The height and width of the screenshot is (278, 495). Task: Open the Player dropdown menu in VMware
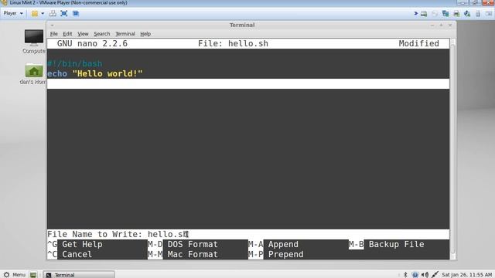coord(13,13)
